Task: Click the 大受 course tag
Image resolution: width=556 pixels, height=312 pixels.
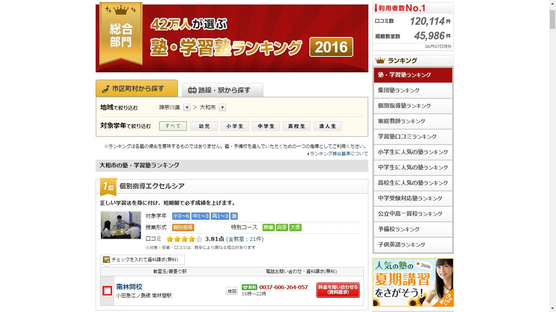Action: tap(295, 227)
